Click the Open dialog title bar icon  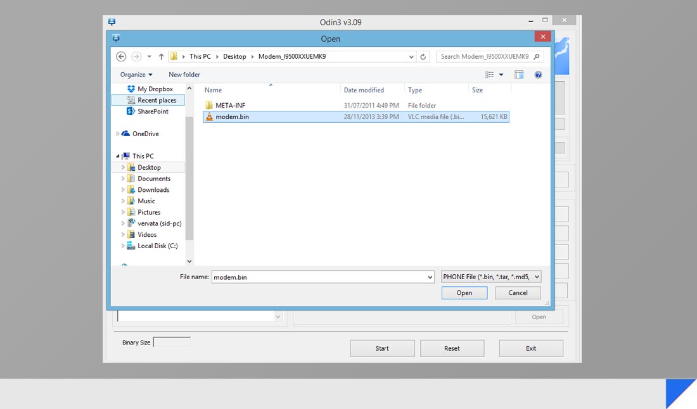[116, 38]
